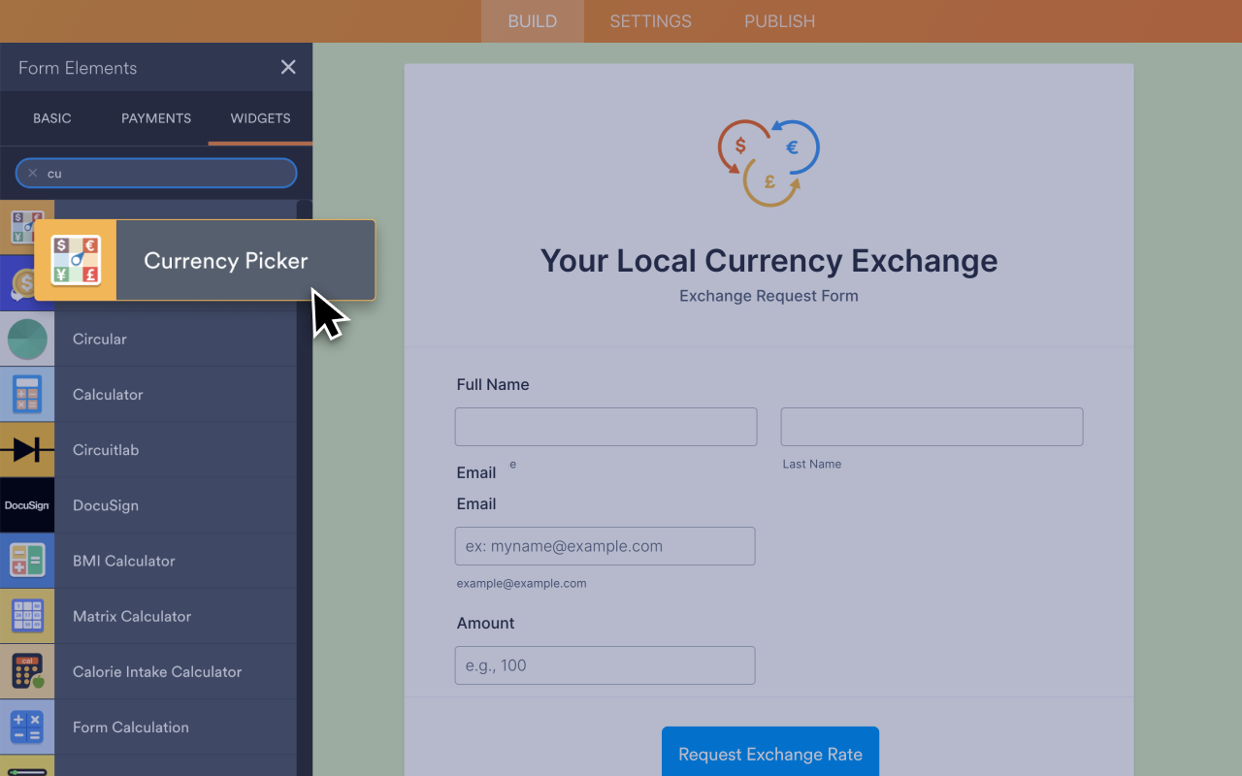This screenshot has width=1242, height=776.
Task: Close the Form Elements panel
Action: tap(288, 67)
